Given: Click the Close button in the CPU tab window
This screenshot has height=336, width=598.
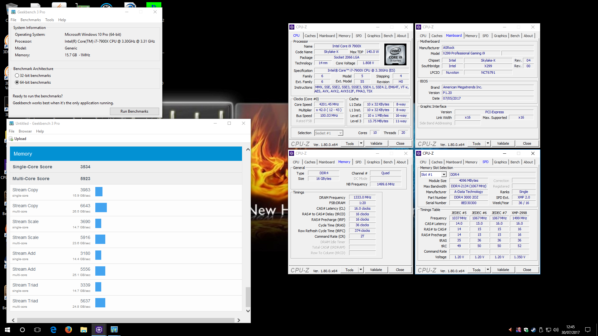Looking at the screenshot, I should pyautogui.click(x=400, y=143).
